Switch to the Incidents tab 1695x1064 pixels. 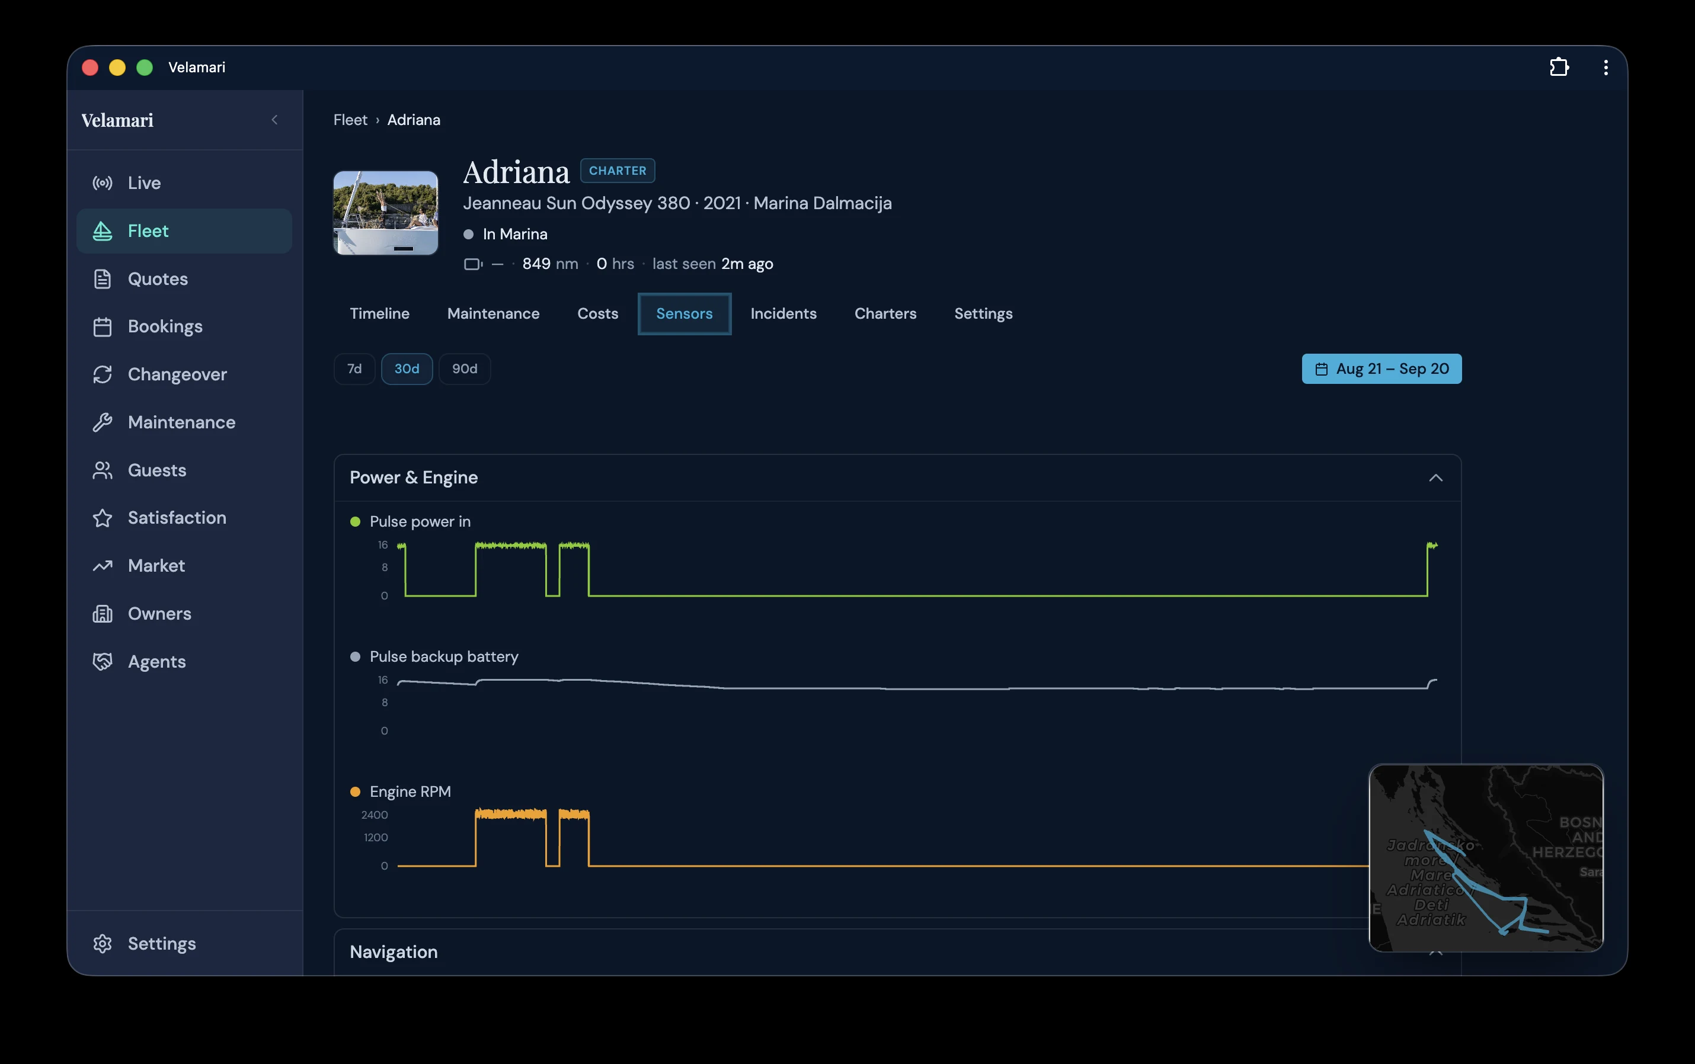783,314
